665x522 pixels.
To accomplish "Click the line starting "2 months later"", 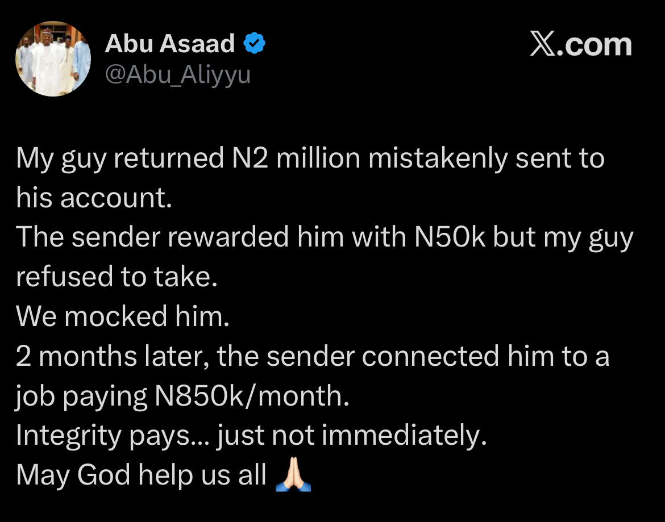I will pyautogui.click(x=313, y=356).
